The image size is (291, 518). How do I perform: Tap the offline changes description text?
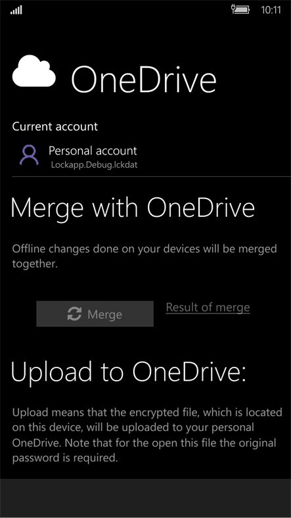click(145, 256)
